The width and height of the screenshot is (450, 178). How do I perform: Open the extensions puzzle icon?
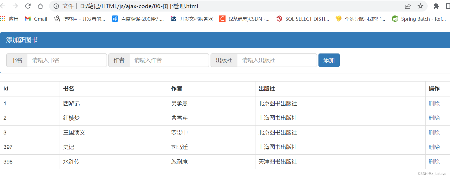click(436, 6)
